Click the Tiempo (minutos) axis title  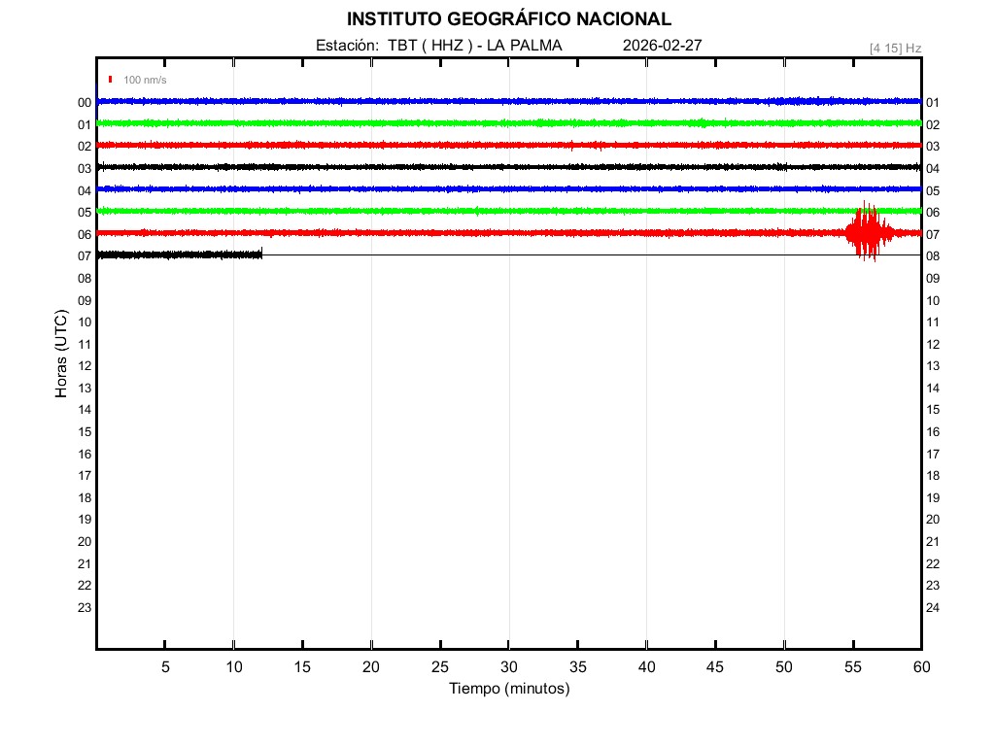(508, 689)
